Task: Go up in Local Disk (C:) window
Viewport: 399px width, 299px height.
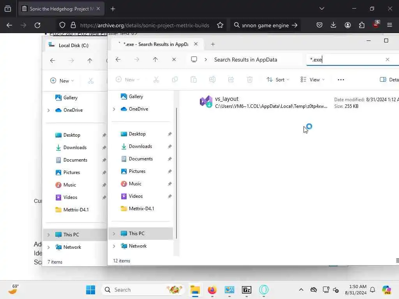Action: (x=90, y=60)
